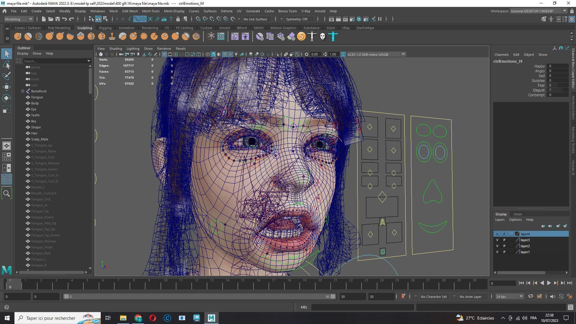
Task: Expand the BoneRoot node in Outliner
Action: (x=22, y=91)
